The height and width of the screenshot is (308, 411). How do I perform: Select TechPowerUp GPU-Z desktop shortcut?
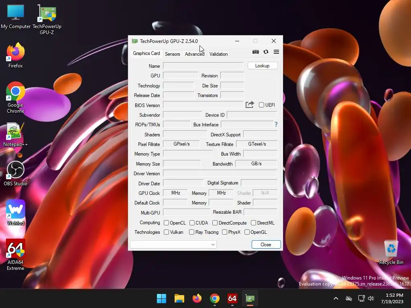point(47,20)
